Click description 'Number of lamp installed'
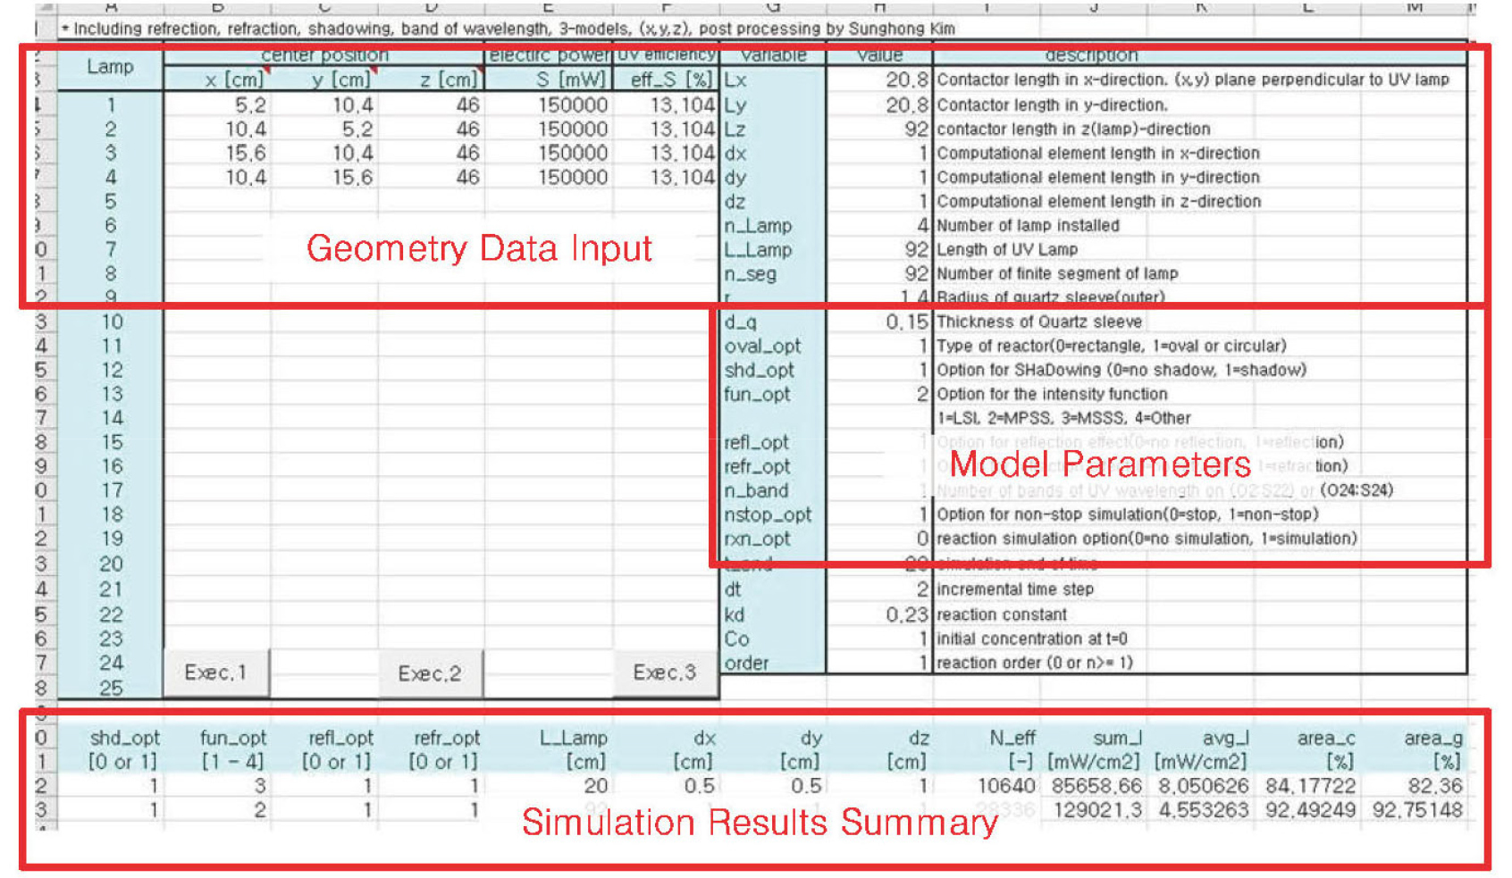The height and width of the screenshot is (878, 1512). 1028,225
